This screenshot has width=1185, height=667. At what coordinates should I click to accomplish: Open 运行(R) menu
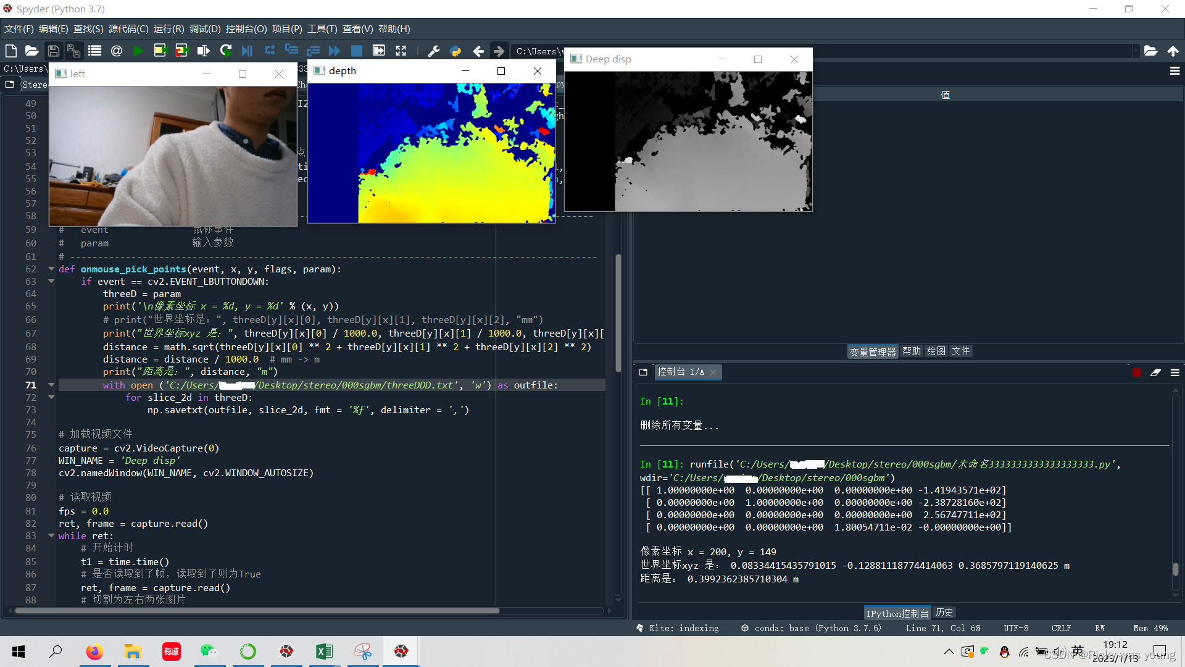click(x=168, y=29)
